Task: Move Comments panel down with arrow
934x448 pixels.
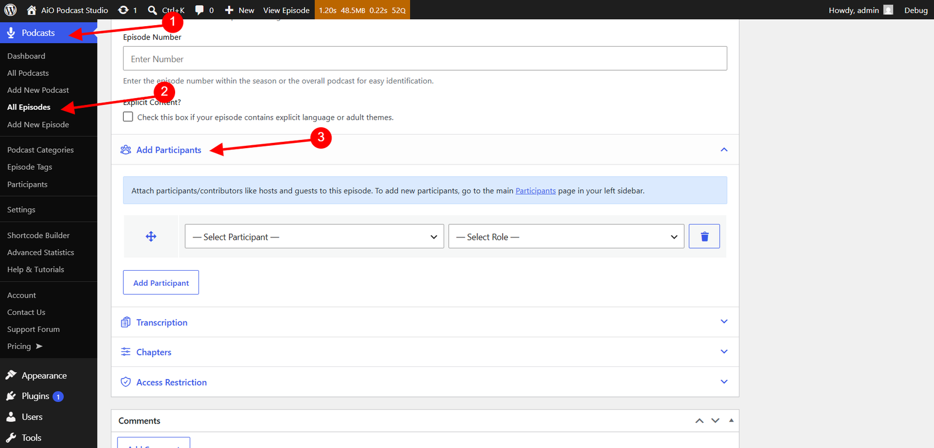Action: [715, 421]
